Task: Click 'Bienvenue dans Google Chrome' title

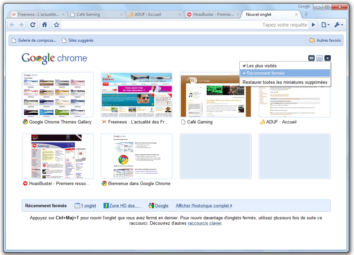Action: coord(139,184)
